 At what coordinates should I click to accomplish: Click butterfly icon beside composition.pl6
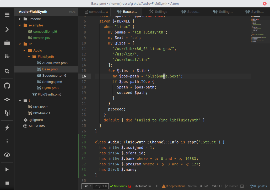tap(30, 32)
